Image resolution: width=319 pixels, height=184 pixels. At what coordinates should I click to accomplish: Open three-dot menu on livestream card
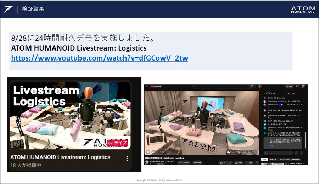[127, 159]
